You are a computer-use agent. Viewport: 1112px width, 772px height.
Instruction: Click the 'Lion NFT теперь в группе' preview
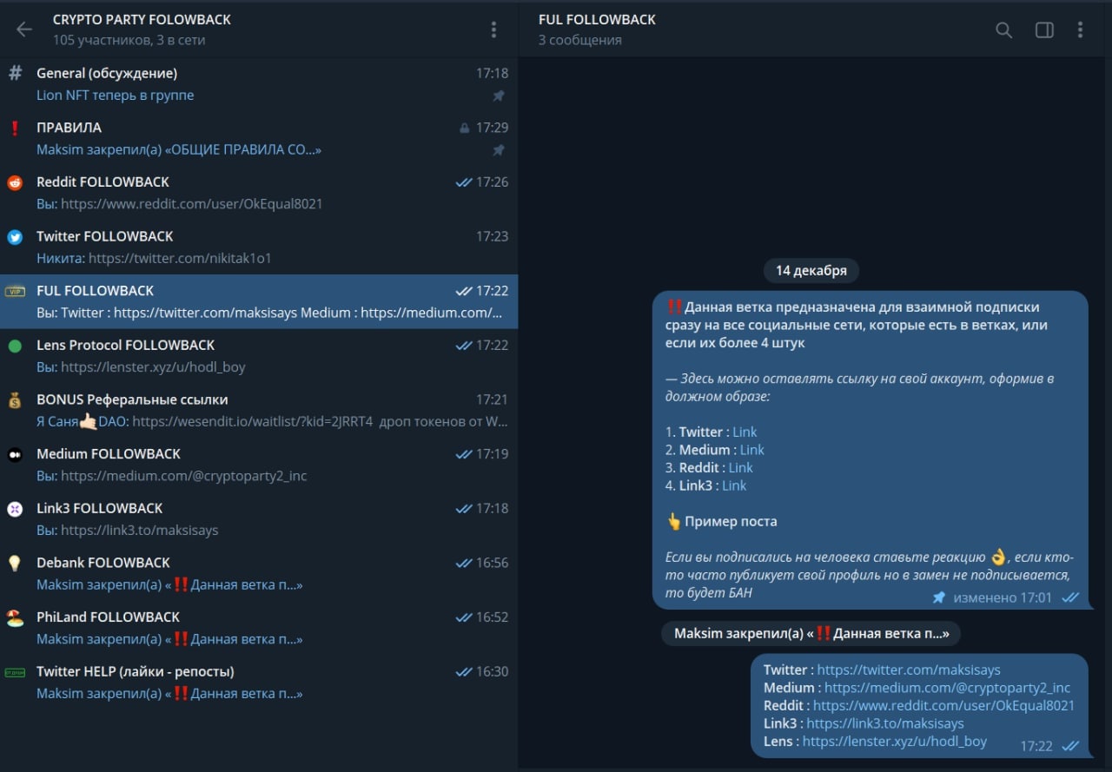116,96
